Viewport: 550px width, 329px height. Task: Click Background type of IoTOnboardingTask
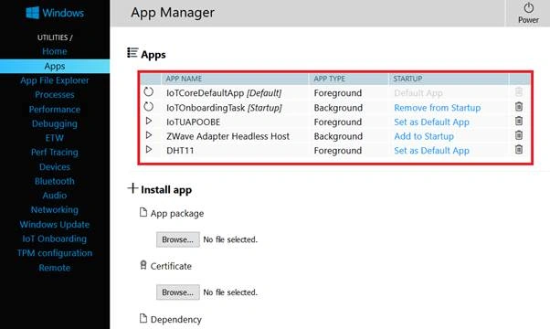pyautogui.click(x=338, y=108)
